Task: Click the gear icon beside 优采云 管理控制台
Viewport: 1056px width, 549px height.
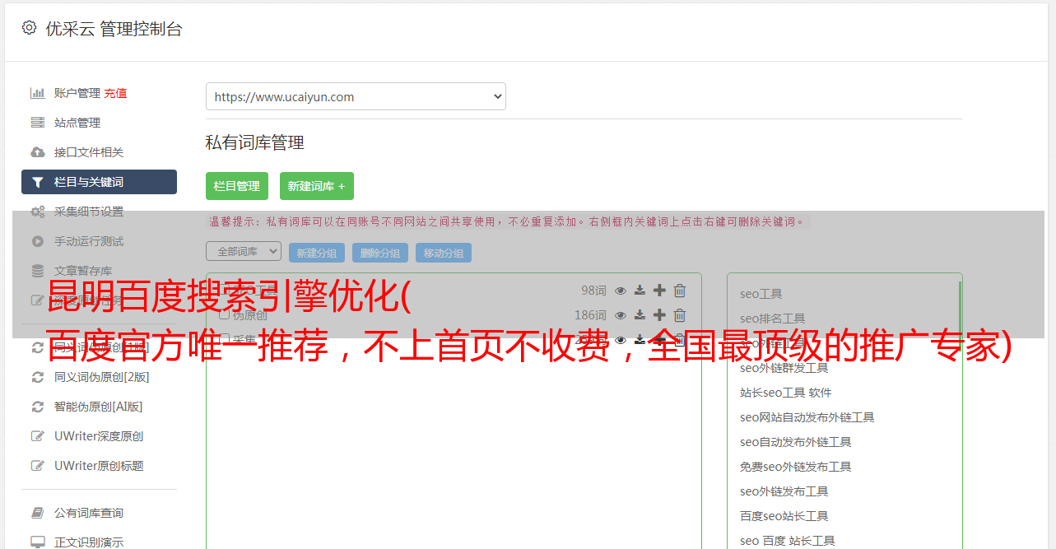Action: pyautogui.click(x=30, y=28)
